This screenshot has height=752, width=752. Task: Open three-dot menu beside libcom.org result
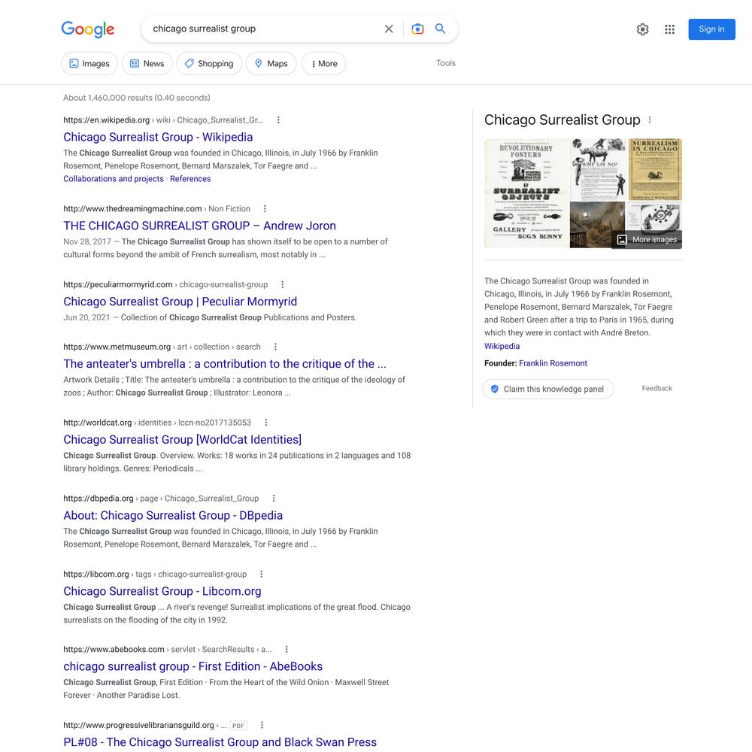[262, 574]
